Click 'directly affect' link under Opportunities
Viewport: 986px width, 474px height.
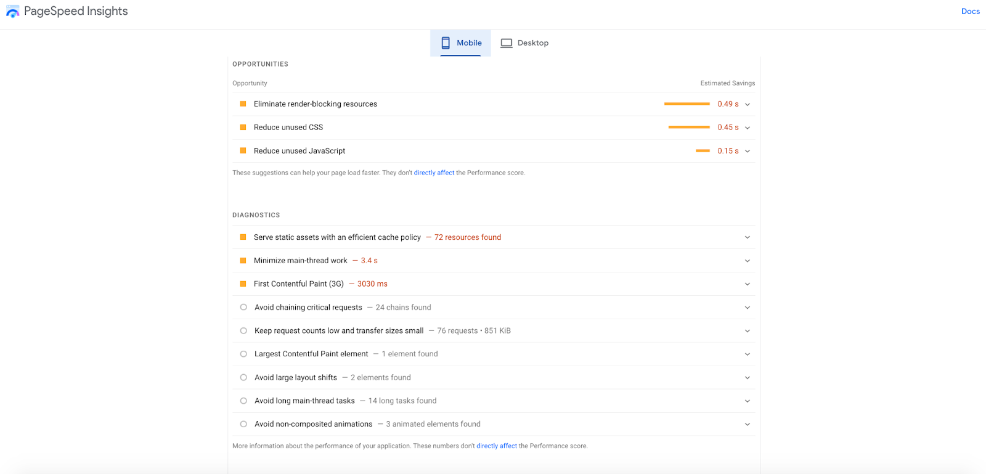coord(434,173)
